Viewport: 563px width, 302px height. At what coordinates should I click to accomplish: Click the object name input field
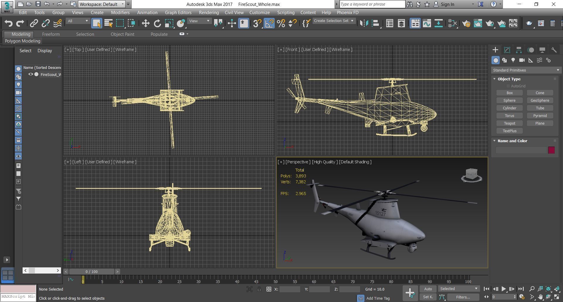pyautogui.click(x=521, y=150)
